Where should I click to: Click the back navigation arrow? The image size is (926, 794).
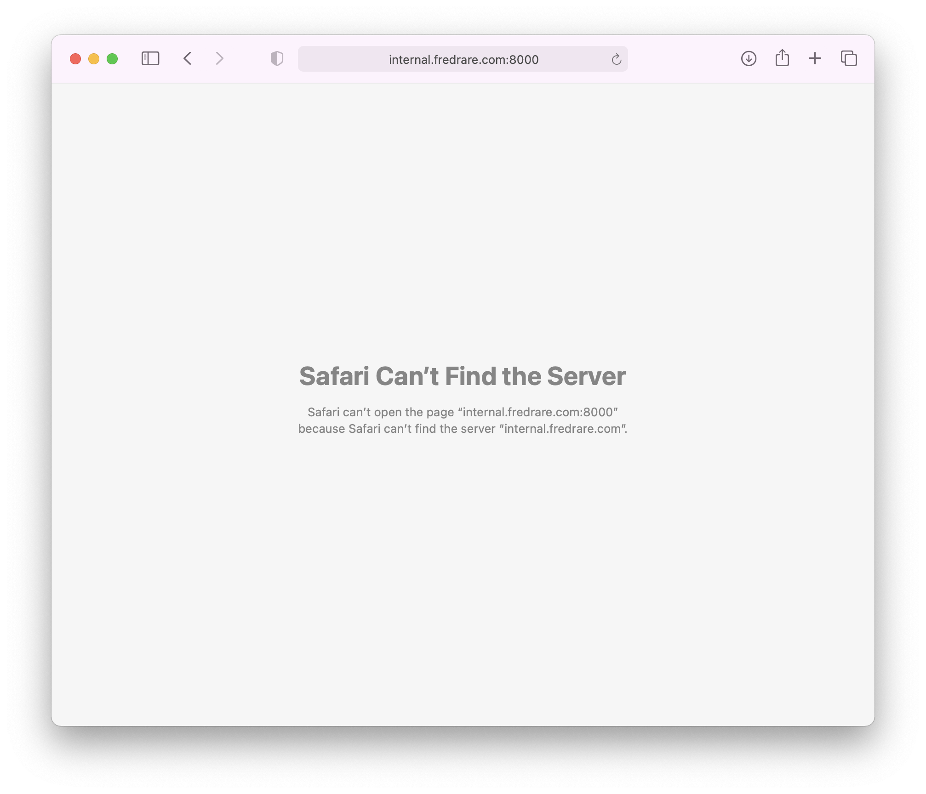(188, 59)
